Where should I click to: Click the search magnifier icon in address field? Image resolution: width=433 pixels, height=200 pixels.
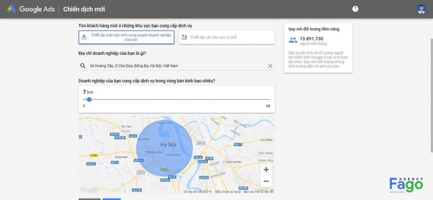83,66
